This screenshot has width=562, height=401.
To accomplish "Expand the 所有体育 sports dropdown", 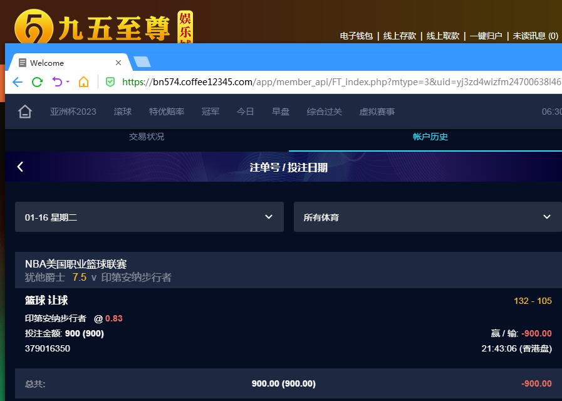I will (427, 217).
